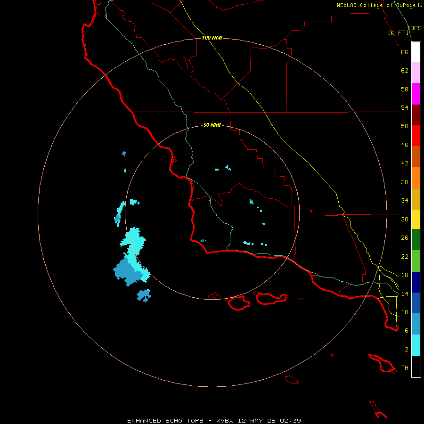The width and height of the screenshot is (424, 424).
Task: Click the KVBX station identifier in caption
Action: (x=224, y=421)
